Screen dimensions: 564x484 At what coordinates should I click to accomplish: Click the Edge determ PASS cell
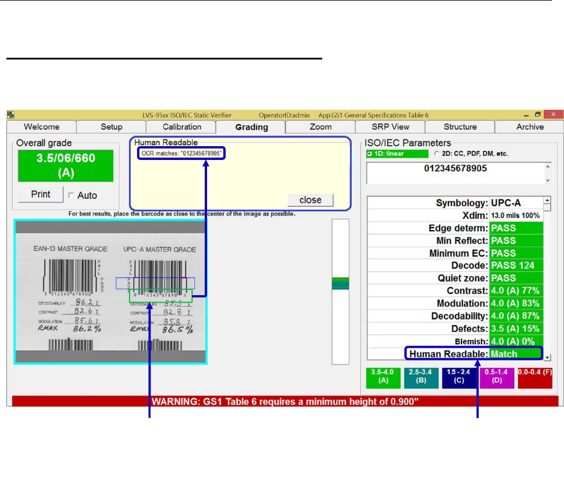(x=516, y=228)
